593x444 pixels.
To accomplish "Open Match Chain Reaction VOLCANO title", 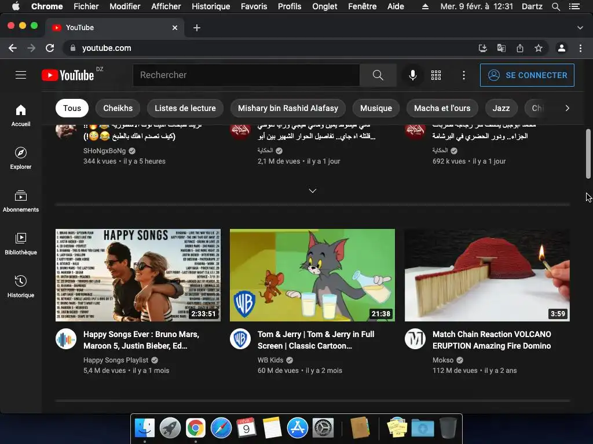I will coord(492,340).
